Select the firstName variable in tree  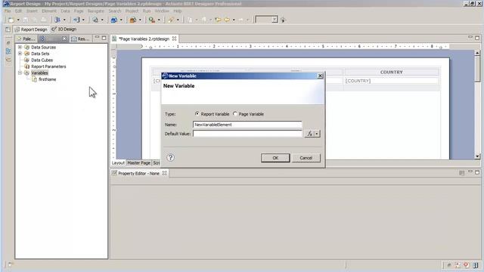[x=47, y=79]
